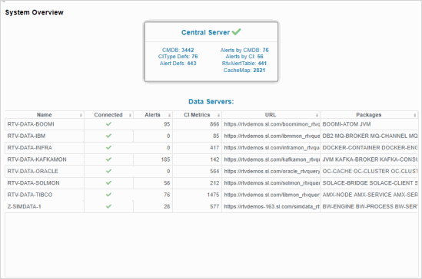Viewport: 422px width, 279px height.
Task: Open the Central Server title link
Action: [x=205, y=32]
